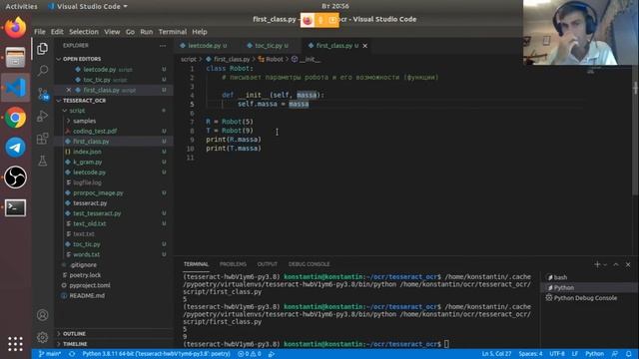Close the first_class.py editor tab

(365, 46)
